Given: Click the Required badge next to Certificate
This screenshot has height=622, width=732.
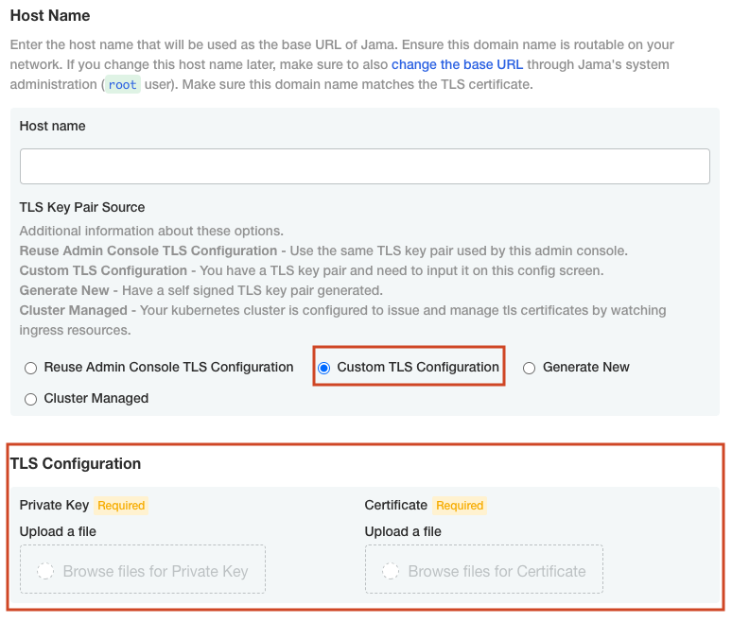Looking at the screenshot, I should pos(460,506).
